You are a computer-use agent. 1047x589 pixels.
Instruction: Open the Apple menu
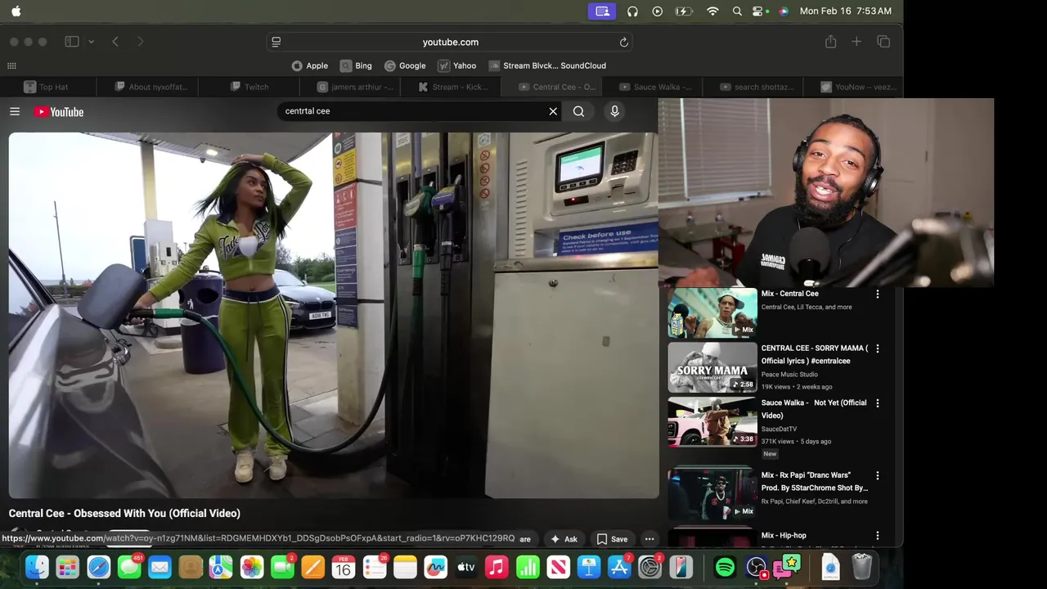[16, 11]
